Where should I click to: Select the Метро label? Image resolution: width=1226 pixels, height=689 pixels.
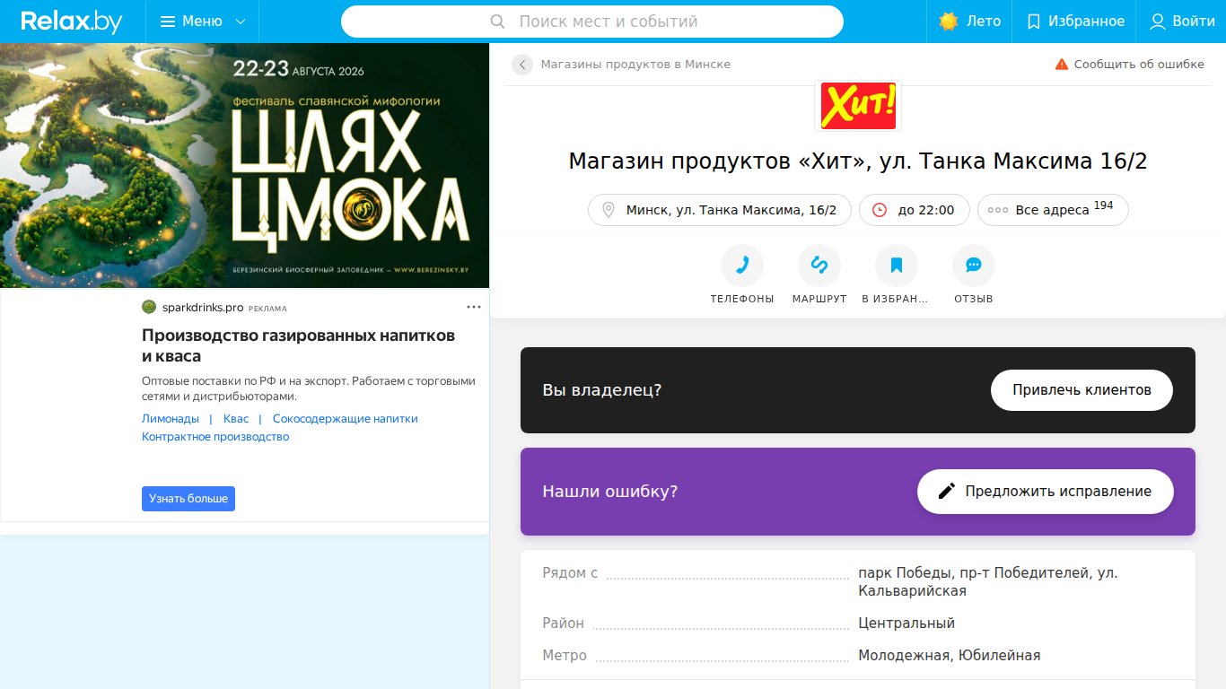tap(565, 656)
